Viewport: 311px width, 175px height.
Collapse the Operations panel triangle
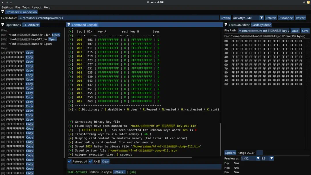pos(3,25)
